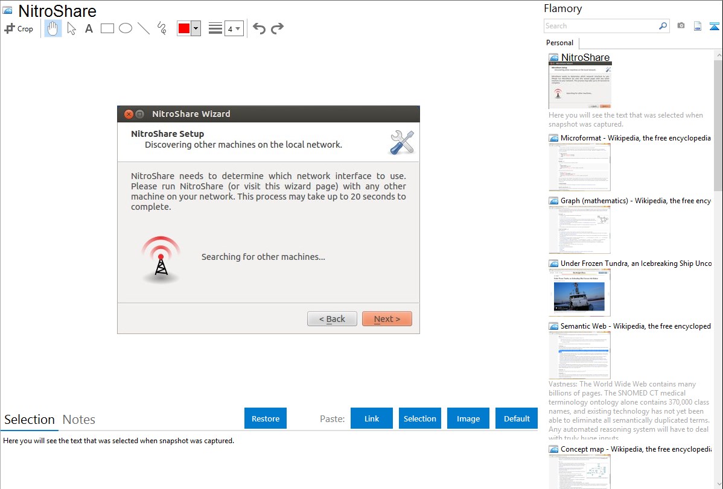Click the NitroShare Setup heading
The image size is (723, 489).
167,134
